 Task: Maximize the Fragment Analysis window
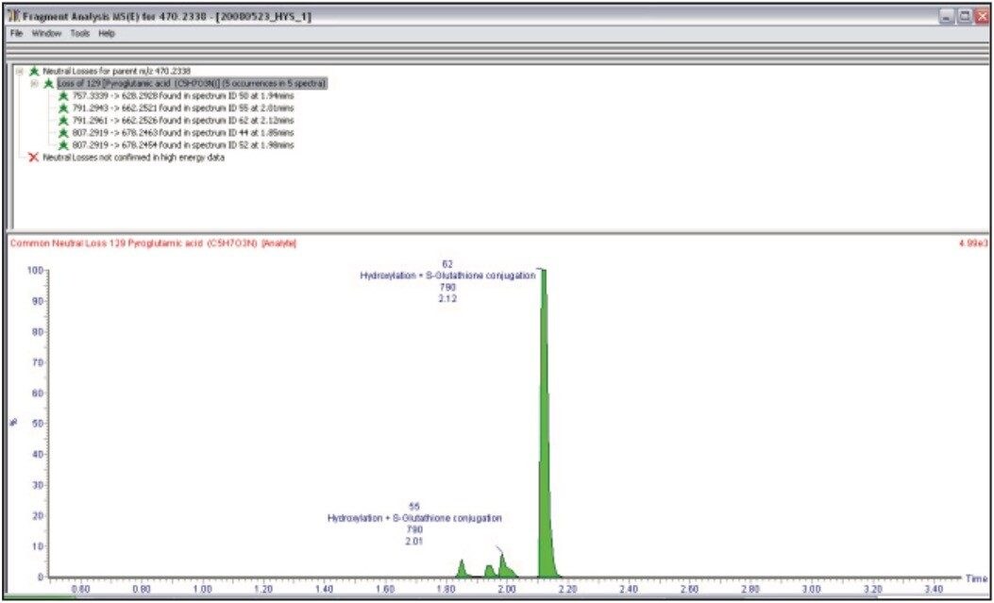point(965,17)
